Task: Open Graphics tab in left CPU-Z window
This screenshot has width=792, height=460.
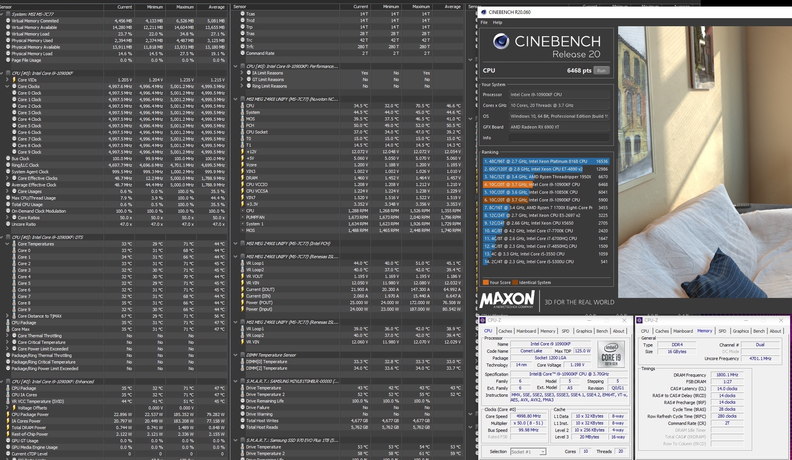Action: point(584,331)
